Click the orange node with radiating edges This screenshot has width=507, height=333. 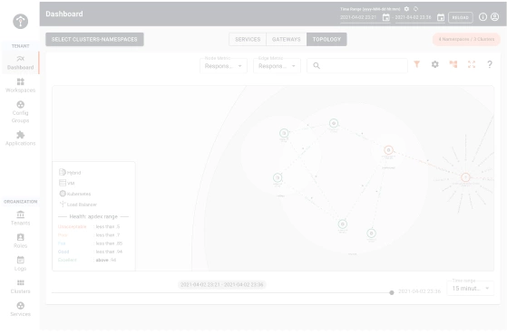(465, 177)
